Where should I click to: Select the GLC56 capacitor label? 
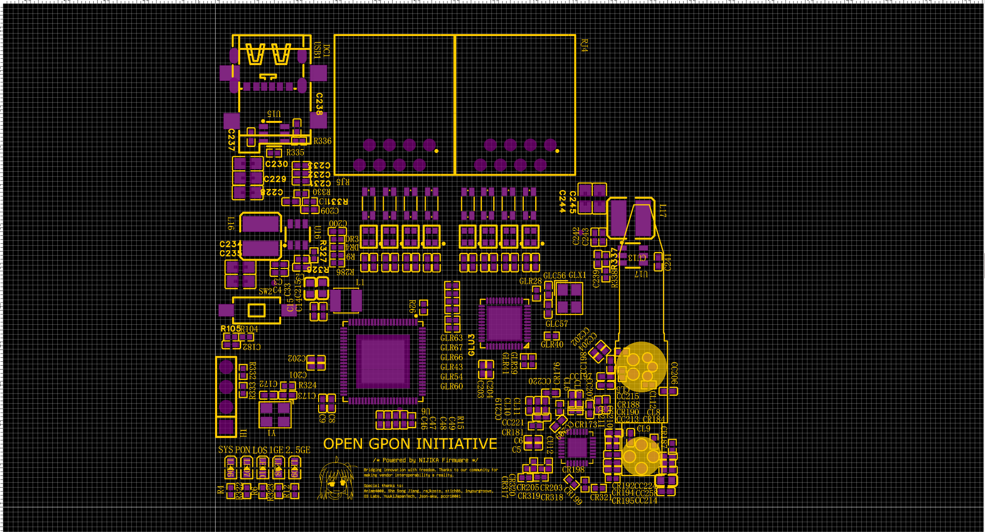(x=554, y=275)
